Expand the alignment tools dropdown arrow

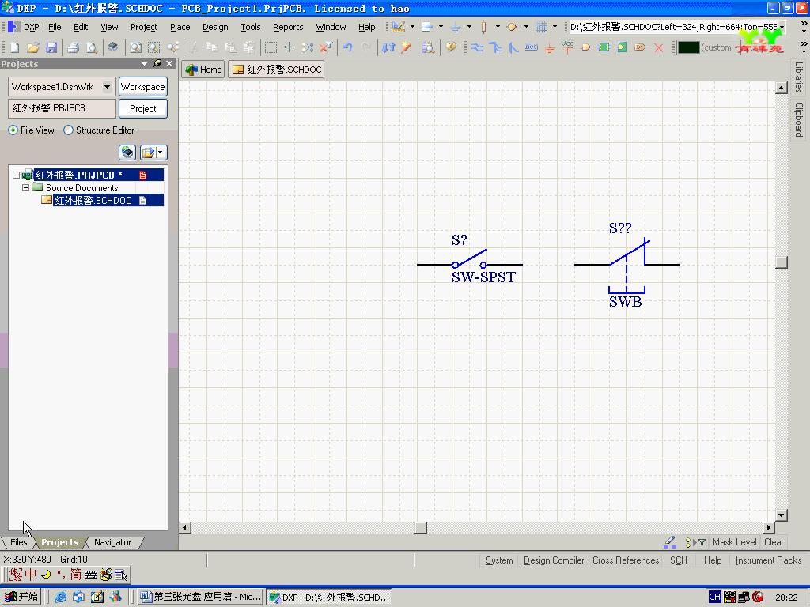pyautogui.click(x=441, y=27)
